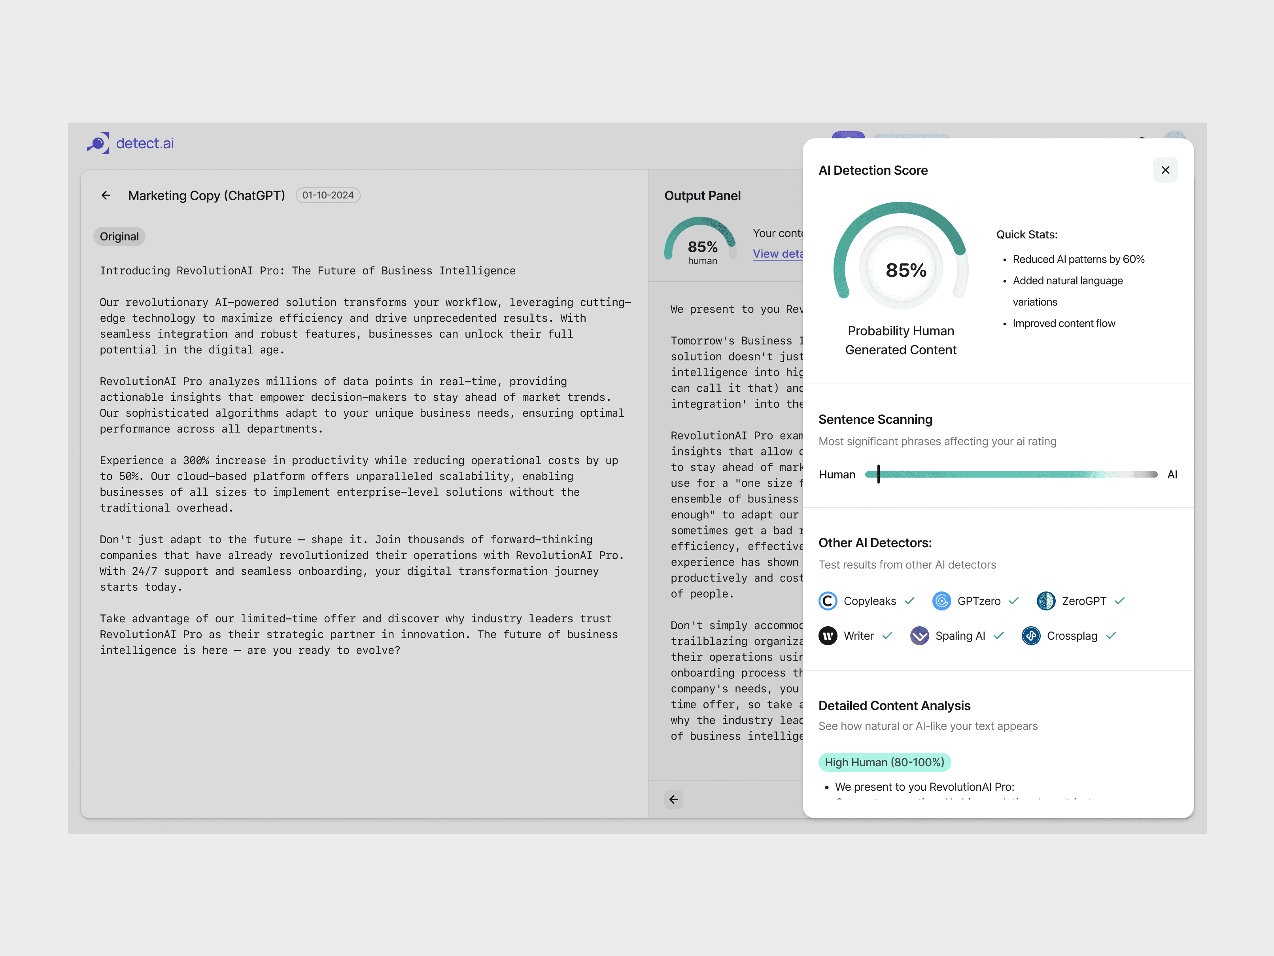
Task: Click the Spaling AI detector icon
Action: 919,636
